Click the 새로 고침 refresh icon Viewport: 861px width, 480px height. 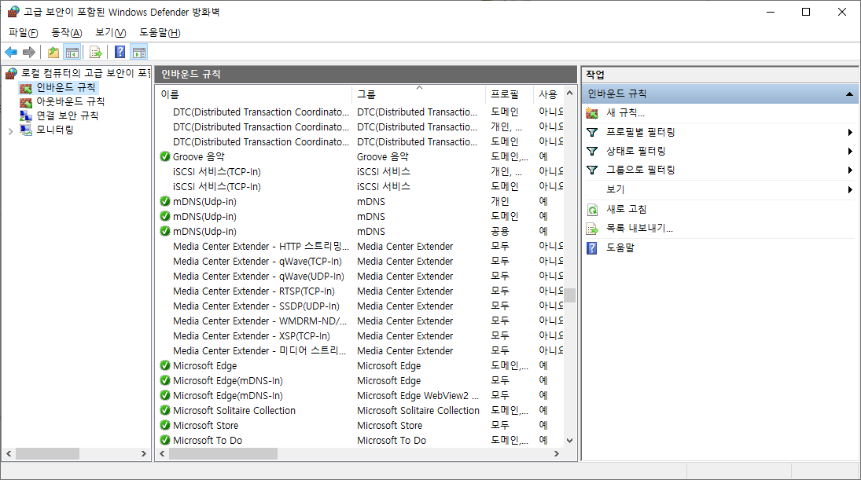(x=592, y=210)
